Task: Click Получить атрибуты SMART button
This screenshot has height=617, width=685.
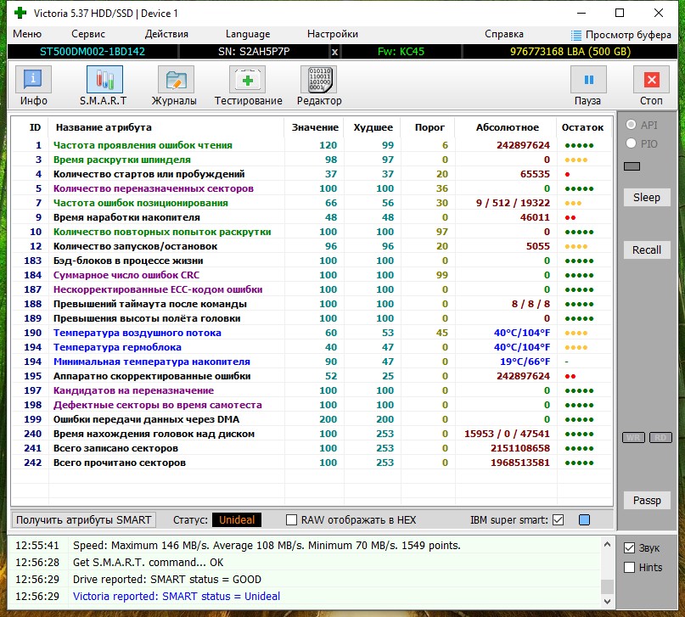Action: (x=83, y=519)
